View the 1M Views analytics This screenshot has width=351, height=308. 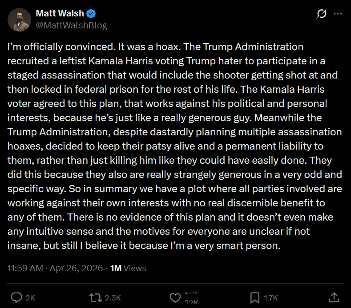(x=128, y=268)
